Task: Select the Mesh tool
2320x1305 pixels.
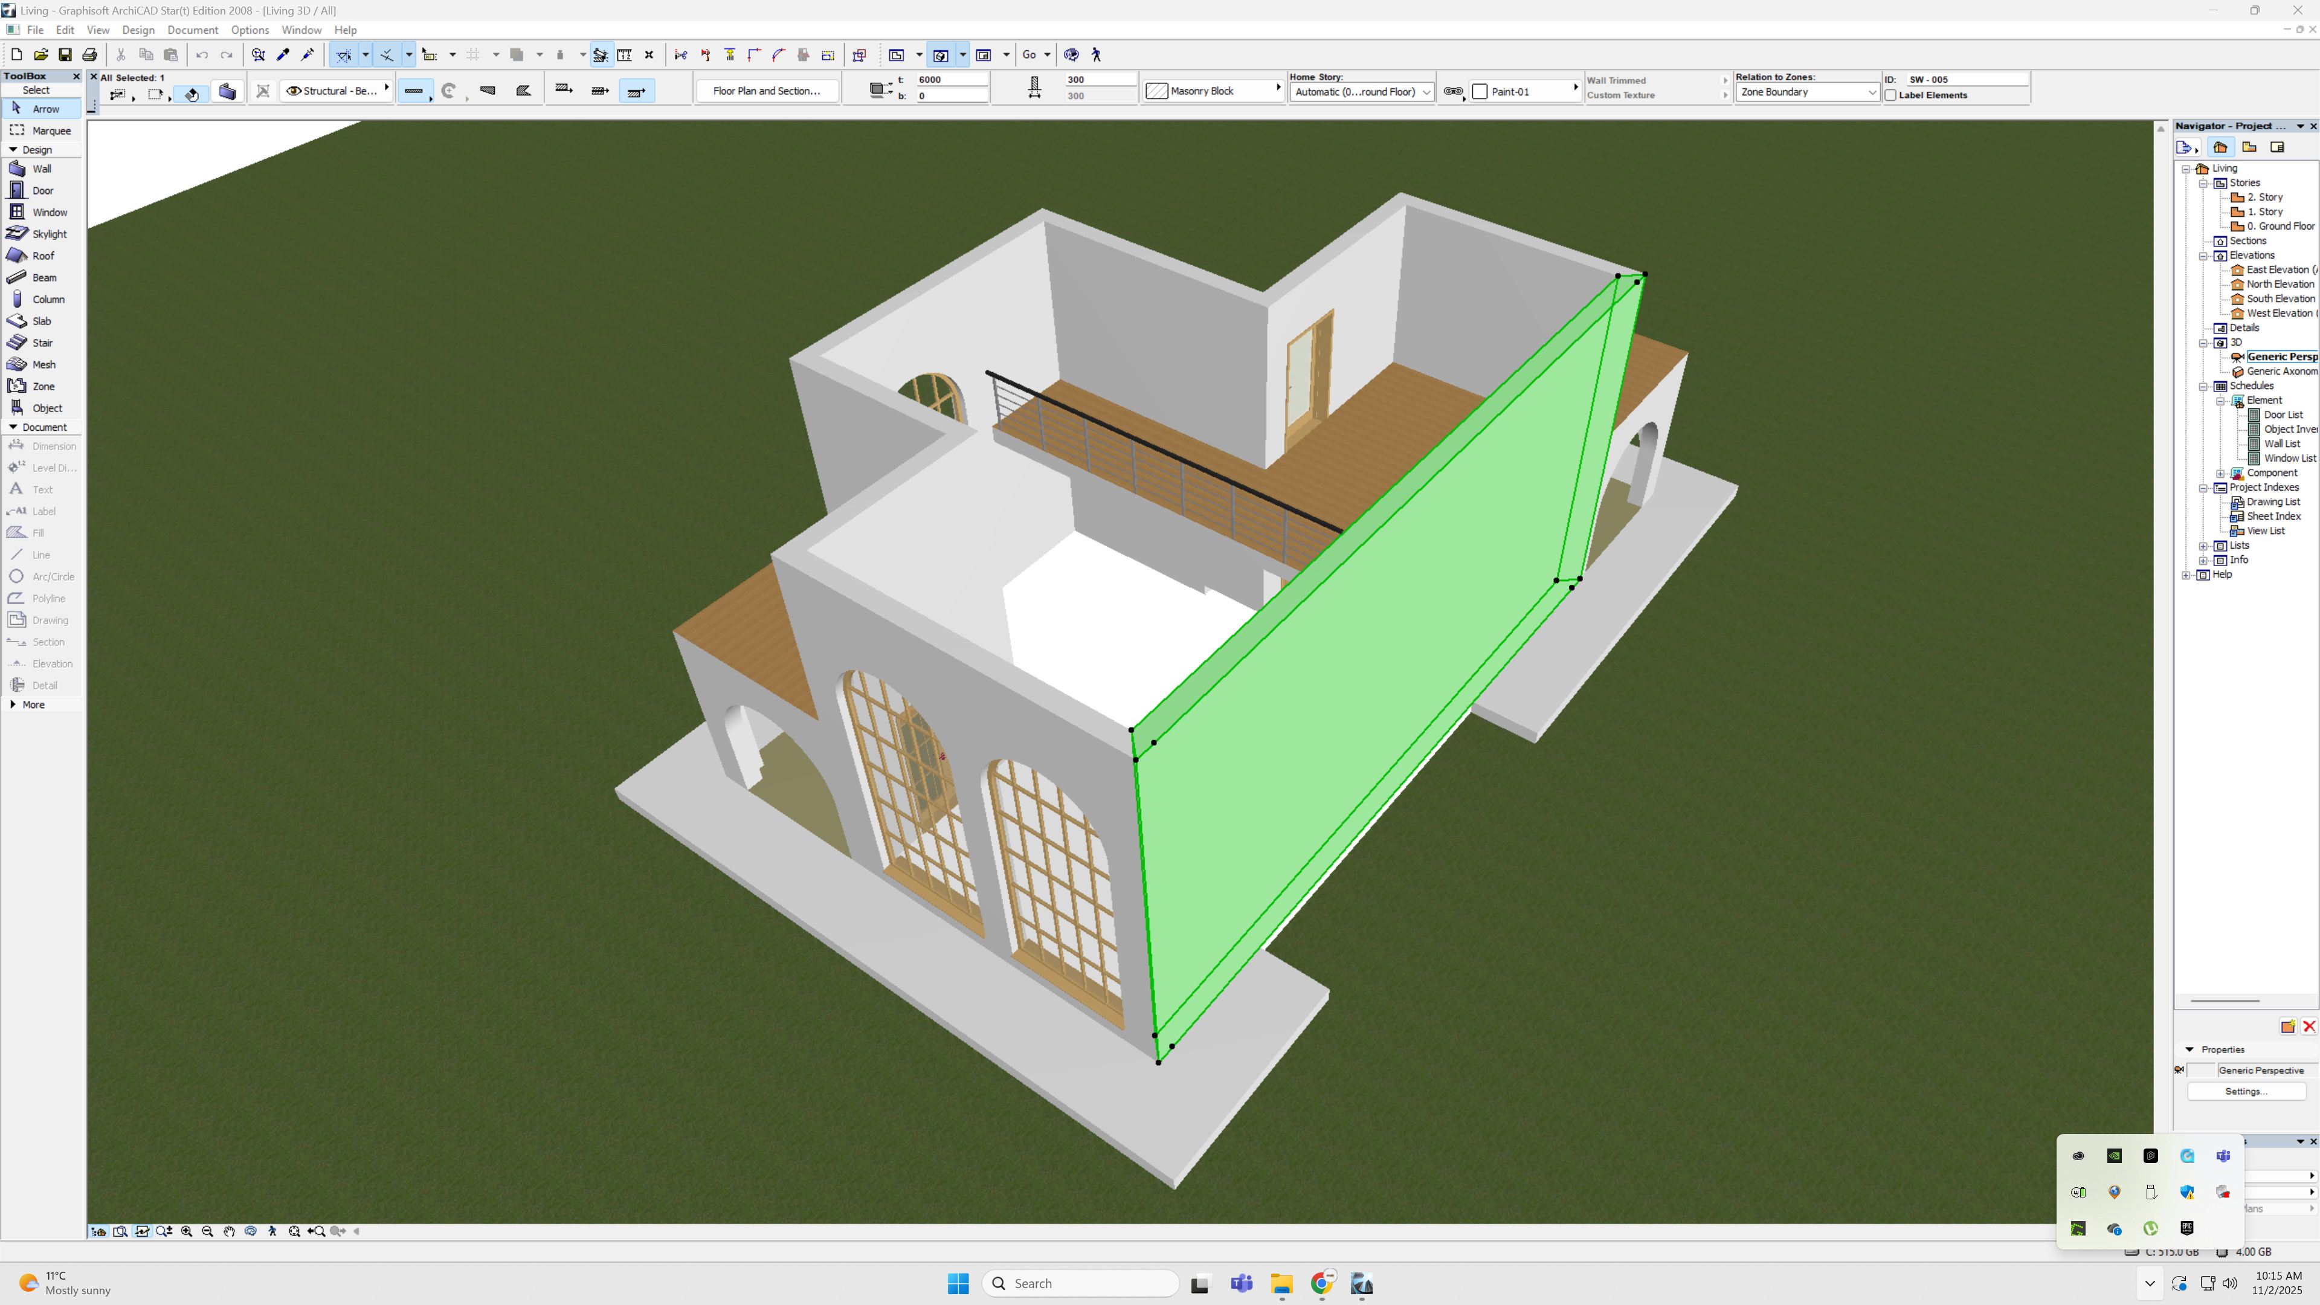Action: [43, 365]
